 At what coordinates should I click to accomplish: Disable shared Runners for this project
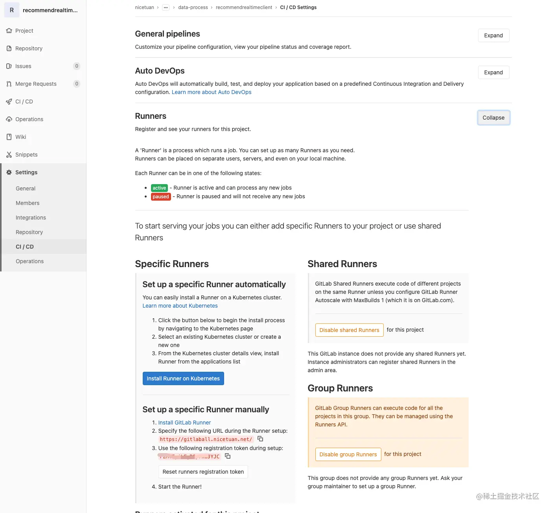(x=349, y=330)
